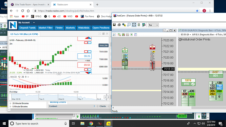The image size is (226, 127).
Task: Click the 7018.00 current price marker
Action: pyautogui.click(x=168, y=69)
